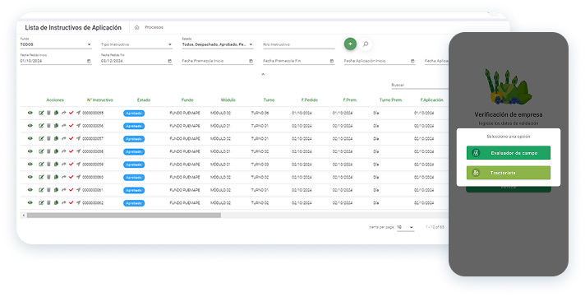Delete instructivo 0000000060 using trash icon
This screenshot has width=585, height=297.
[48, 177]
